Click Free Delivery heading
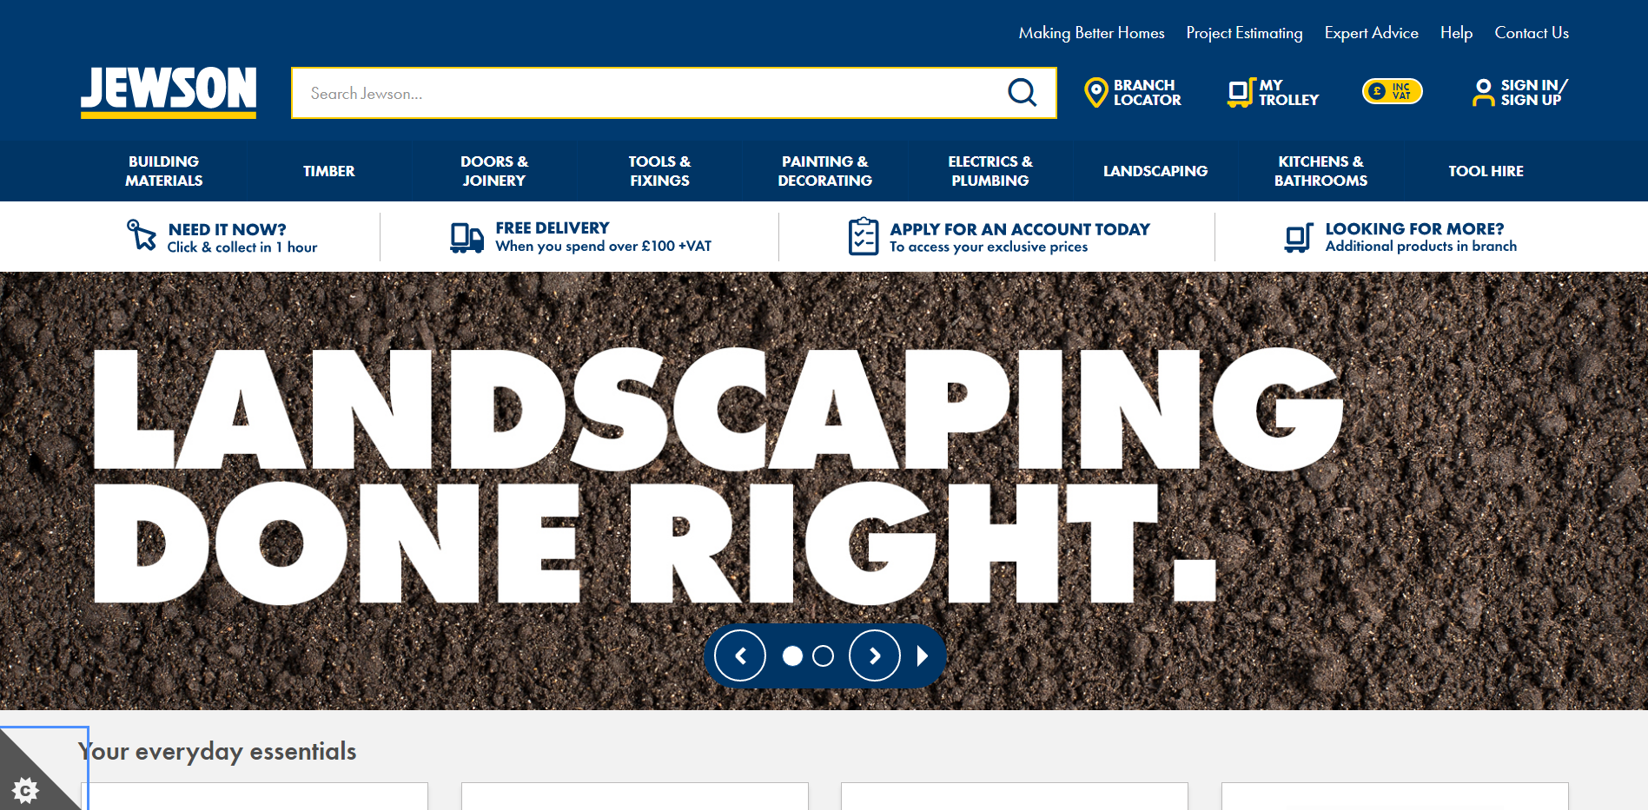1648x810 pixels. click(x=553, y=227)
